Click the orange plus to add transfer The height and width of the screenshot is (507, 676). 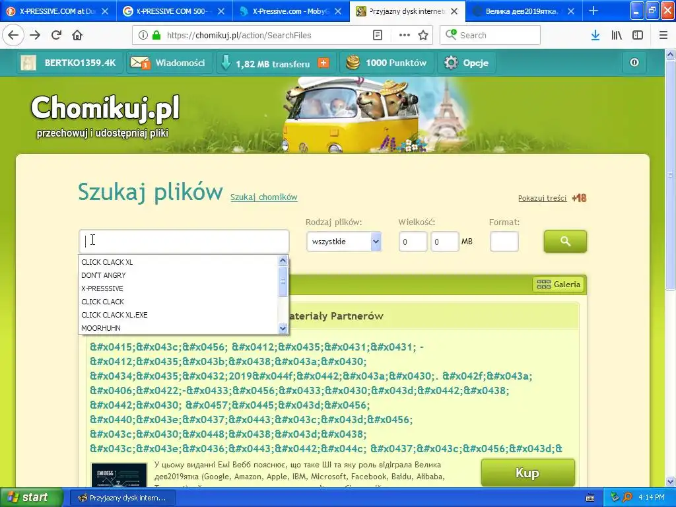[323, 63]
